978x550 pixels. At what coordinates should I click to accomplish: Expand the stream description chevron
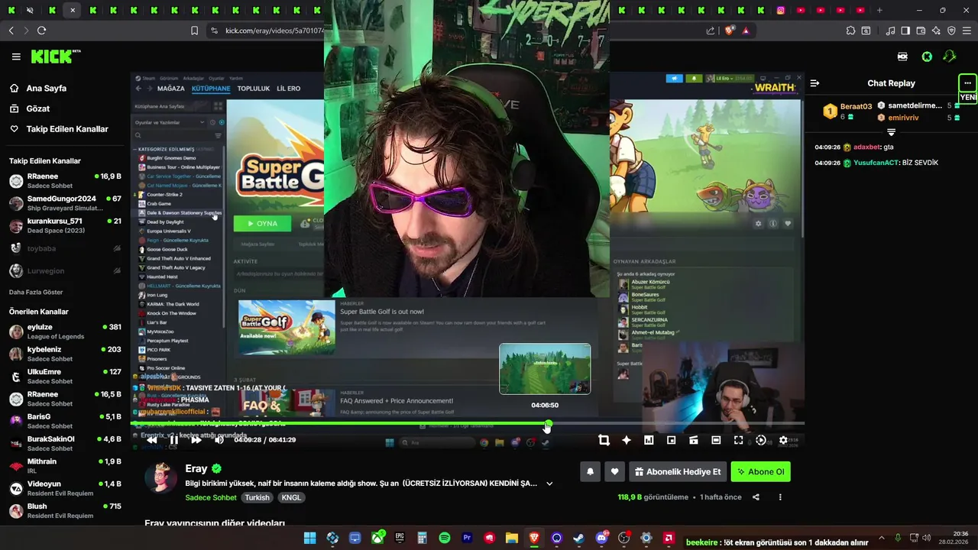pyautogui.click(x=549, y=484)
